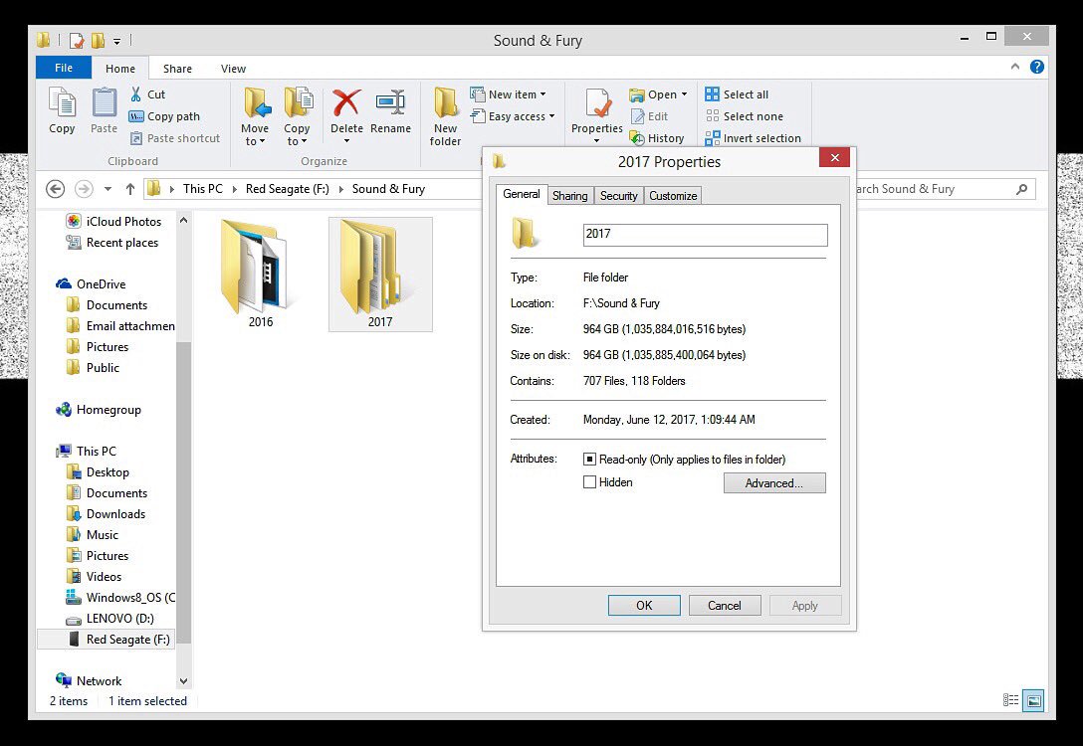The image size is (1083, 746).
Task: Click the search magnifier icon
Action: point(1022,188)
